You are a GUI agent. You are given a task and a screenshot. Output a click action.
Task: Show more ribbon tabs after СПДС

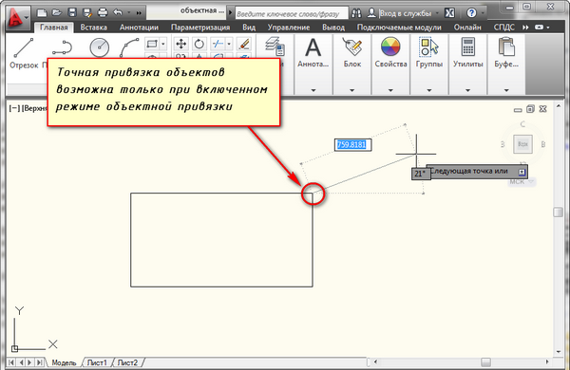pyautogui.click(x=525, y=28)
